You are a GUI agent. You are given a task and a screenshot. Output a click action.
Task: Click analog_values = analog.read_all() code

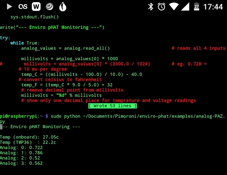(x=65, y=48)
